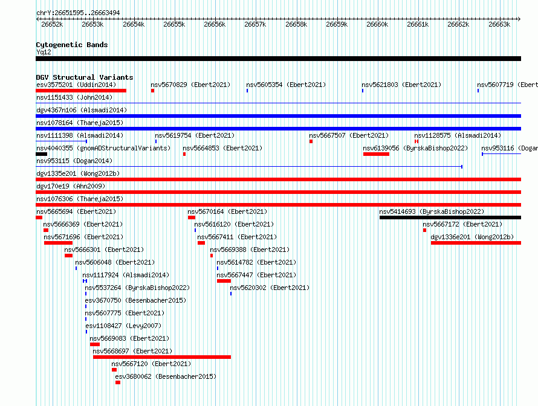Viewport: 538px width, 406px height.
Task: Click the black bar under nsv5414693
Action: (x=450, y=217)
